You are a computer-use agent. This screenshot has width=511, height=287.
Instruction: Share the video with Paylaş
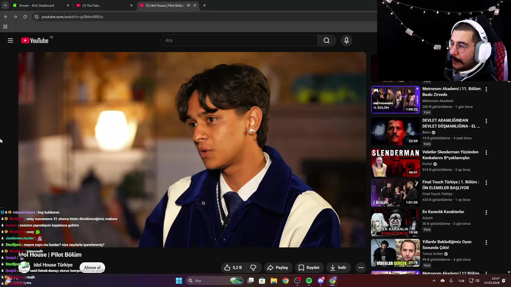pyautogui.click(x=277, y=267)
